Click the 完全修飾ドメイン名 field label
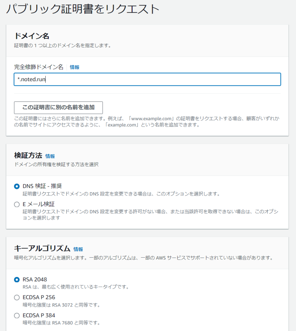Screen dimensions: 296x331 pyautogui.click(x=39, y=67)
